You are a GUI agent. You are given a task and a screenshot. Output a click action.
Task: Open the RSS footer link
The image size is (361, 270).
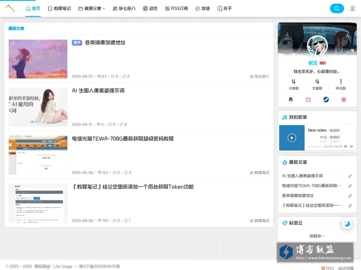328,268
